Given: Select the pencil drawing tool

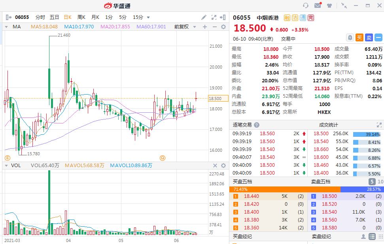Looking at the screenshot, I should (204, 17).
